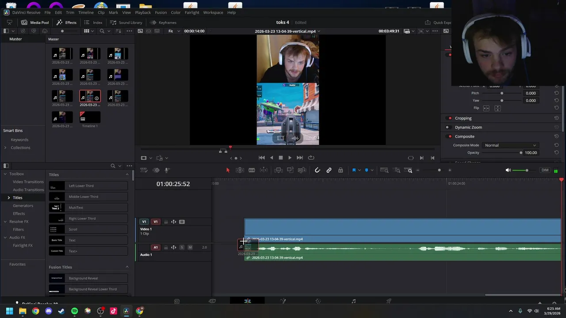This screenshot has height=318, width=566.
Task: Search the media pool with magnifier icon
Action: [102, 31]
